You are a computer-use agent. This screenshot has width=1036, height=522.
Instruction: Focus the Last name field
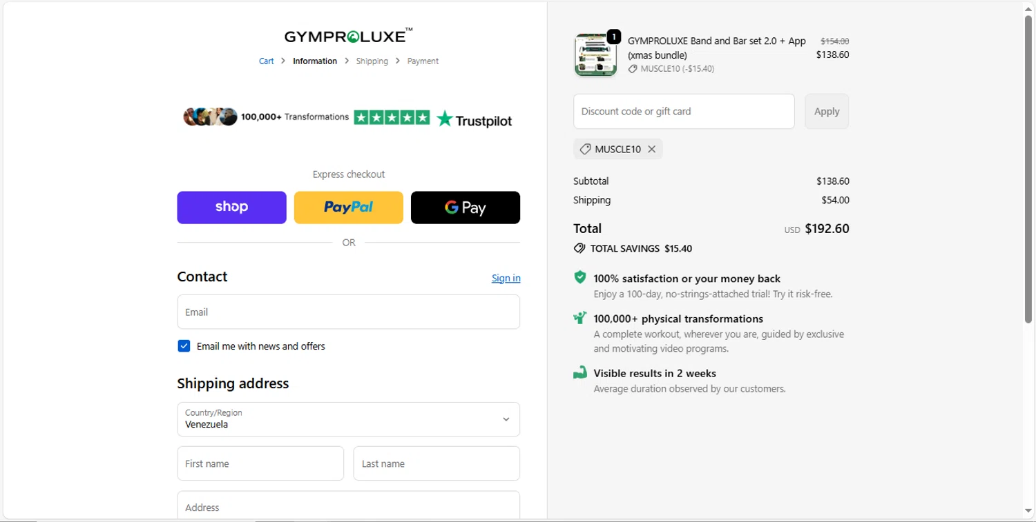click(x=437, y=463)
